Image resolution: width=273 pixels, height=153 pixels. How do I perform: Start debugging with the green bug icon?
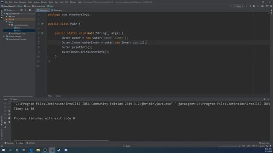[x=250, y=6]
